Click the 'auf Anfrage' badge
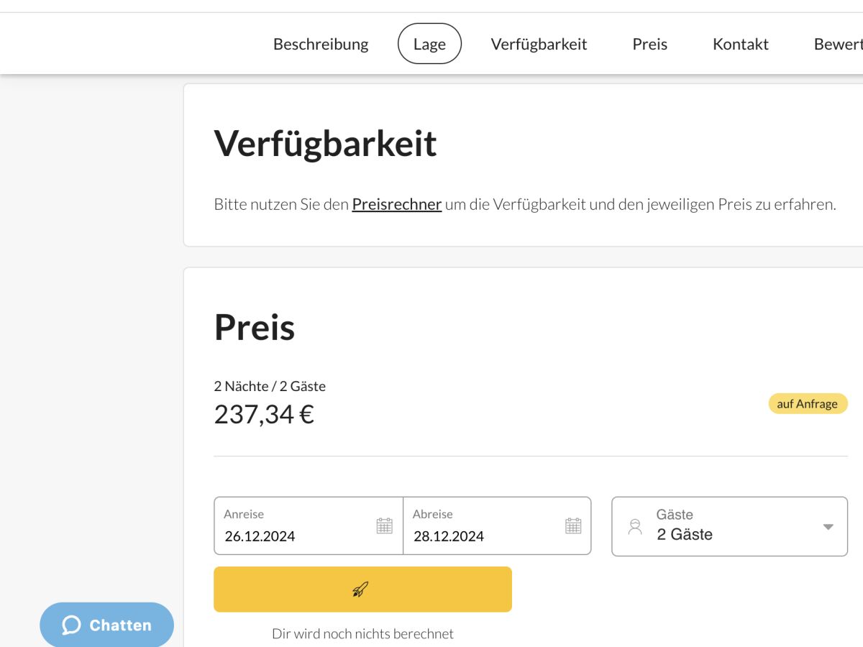Viewport: 863px width, 647px height. pos(808,403)
